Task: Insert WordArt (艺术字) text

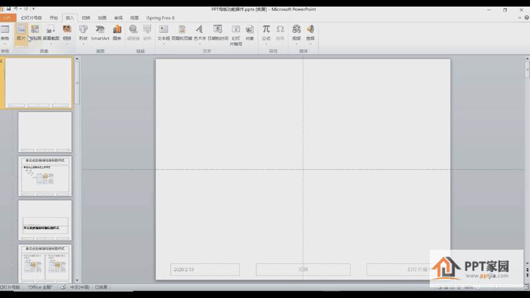Action: click(200, 33)
